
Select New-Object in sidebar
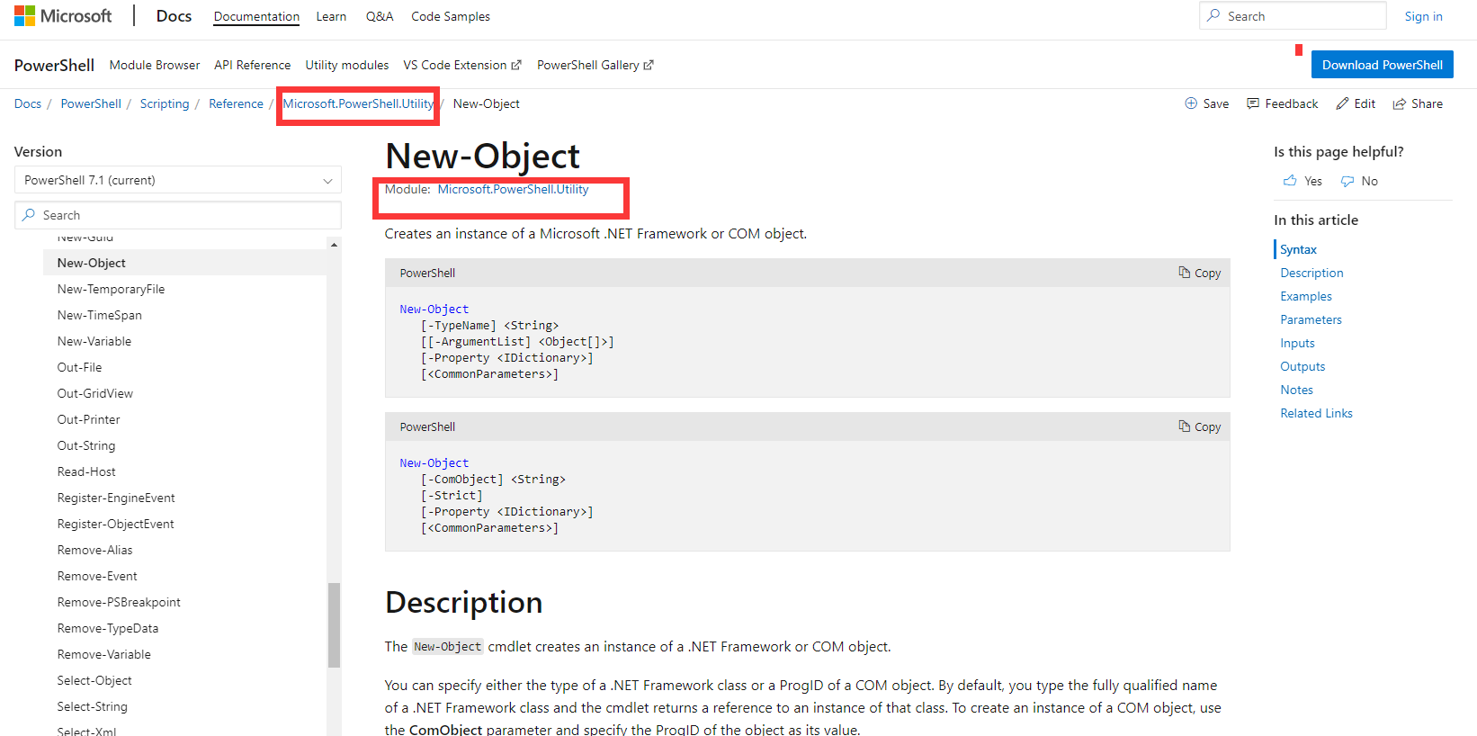[x=185, y=263]
